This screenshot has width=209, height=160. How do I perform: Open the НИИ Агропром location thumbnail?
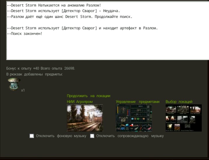click(85, 118)
